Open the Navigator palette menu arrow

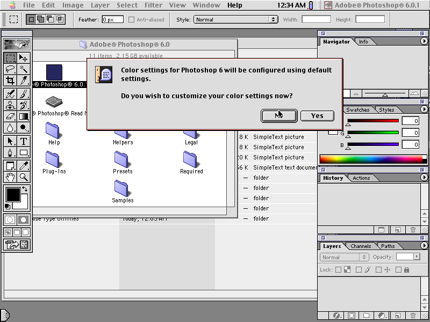point(424,41)
